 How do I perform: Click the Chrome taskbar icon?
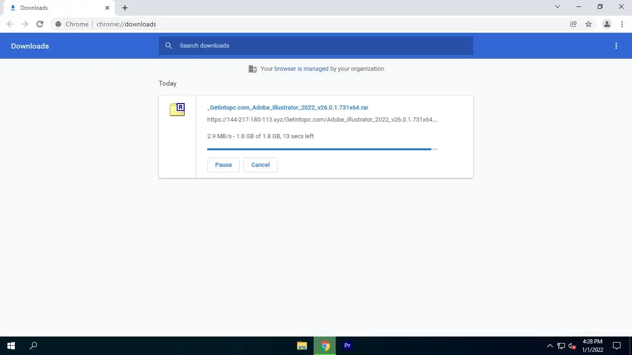point(325,346)
